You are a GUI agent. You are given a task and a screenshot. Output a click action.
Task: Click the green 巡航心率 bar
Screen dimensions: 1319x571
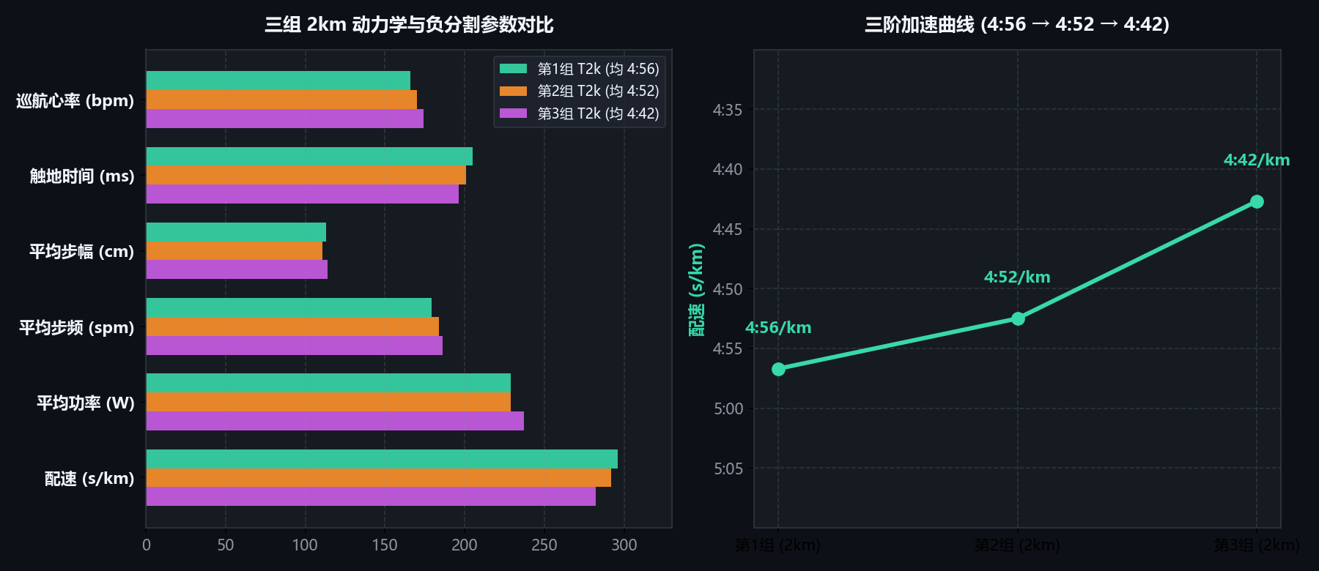pos(278,81)
